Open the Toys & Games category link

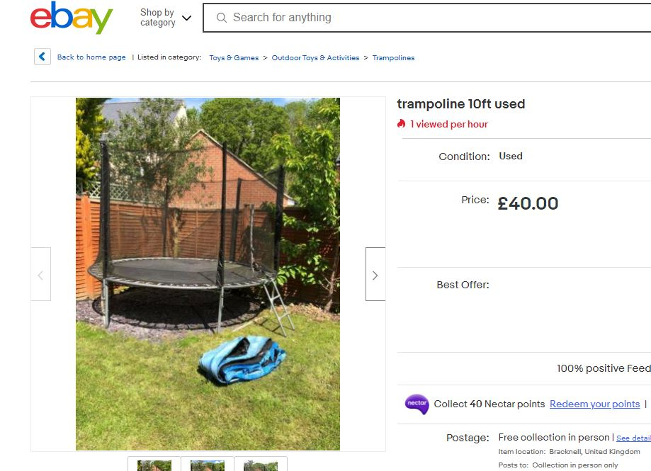coord(234,57)
